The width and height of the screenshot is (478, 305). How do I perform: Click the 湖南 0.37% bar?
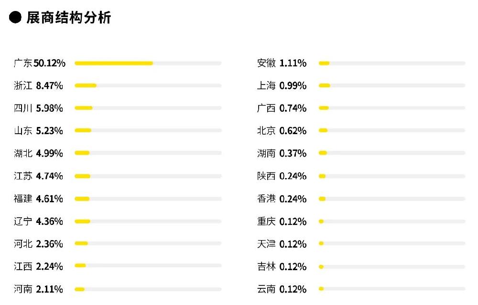click(392, 153)
